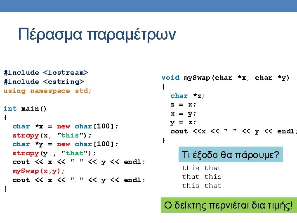Click the last output line 'this that'
This screenshot has width=297, height=223.
click(x=202, y=186)
